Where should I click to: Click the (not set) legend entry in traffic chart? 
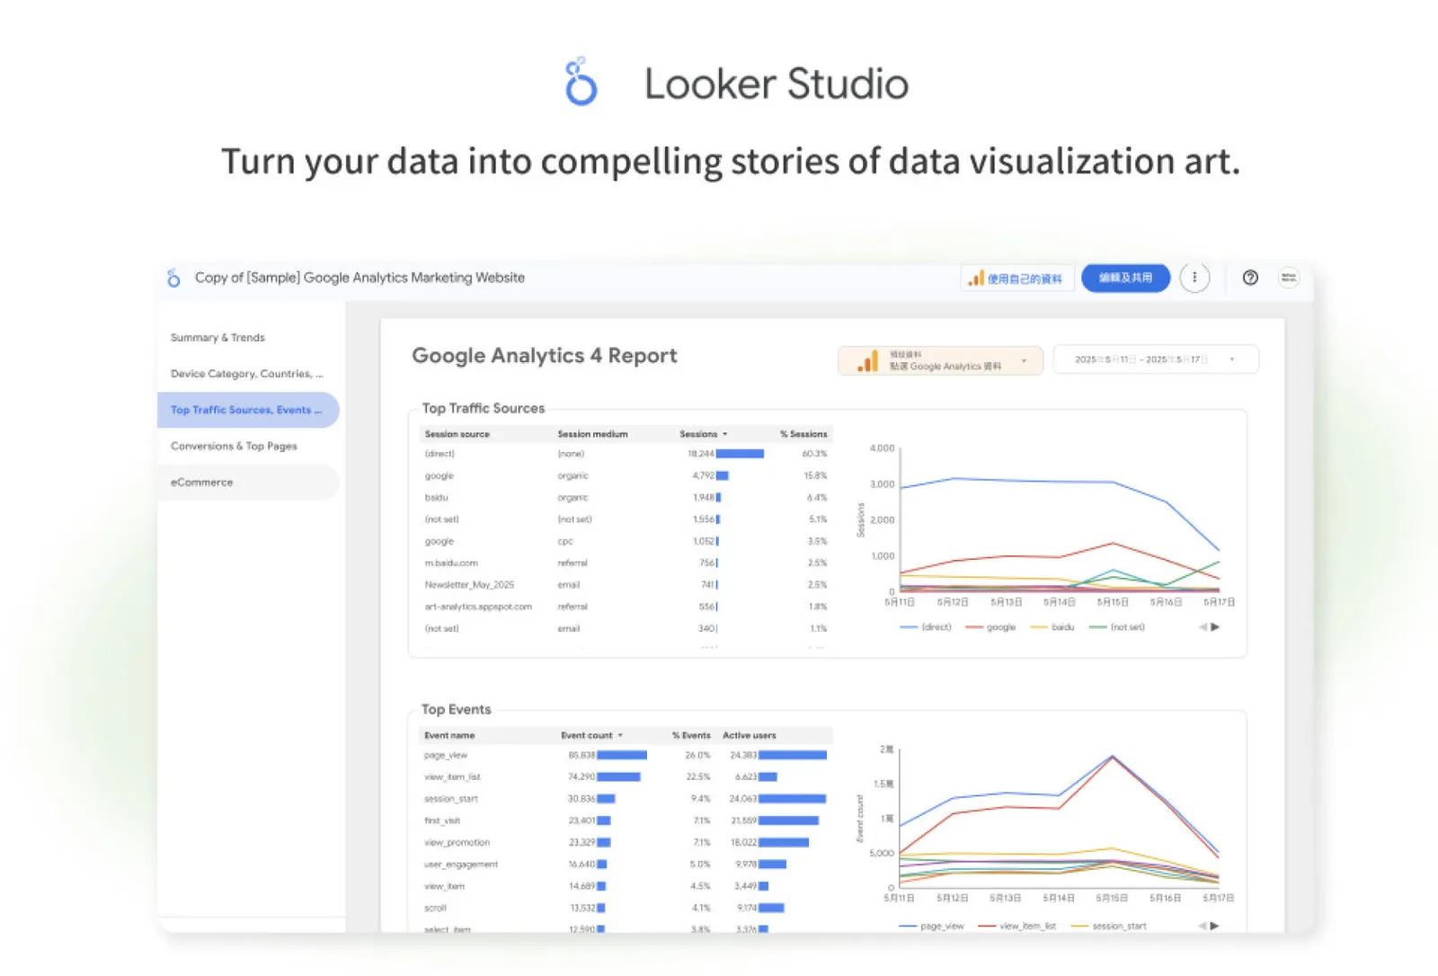1117,627
